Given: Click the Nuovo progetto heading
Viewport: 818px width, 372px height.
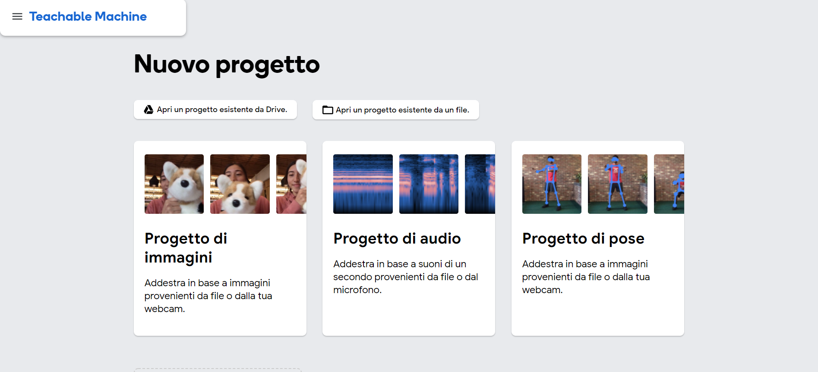Looking at the screenshot, I should (227, 64).
